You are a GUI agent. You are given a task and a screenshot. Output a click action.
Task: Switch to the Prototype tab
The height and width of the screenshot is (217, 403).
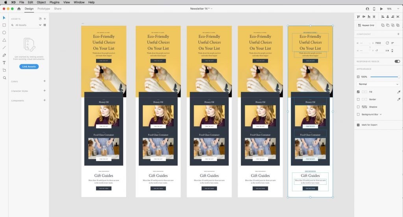(x=44, y=9)
